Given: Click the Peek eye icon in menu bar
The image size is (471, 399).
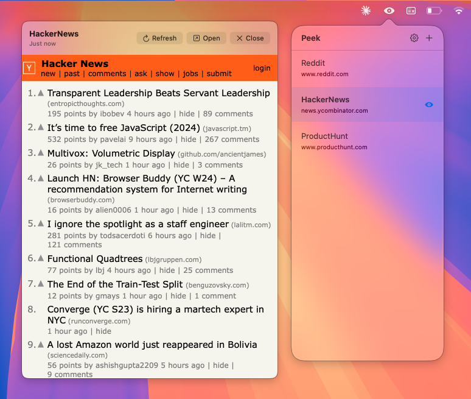Looking at the screenshot, I should [x=389, y=11].
